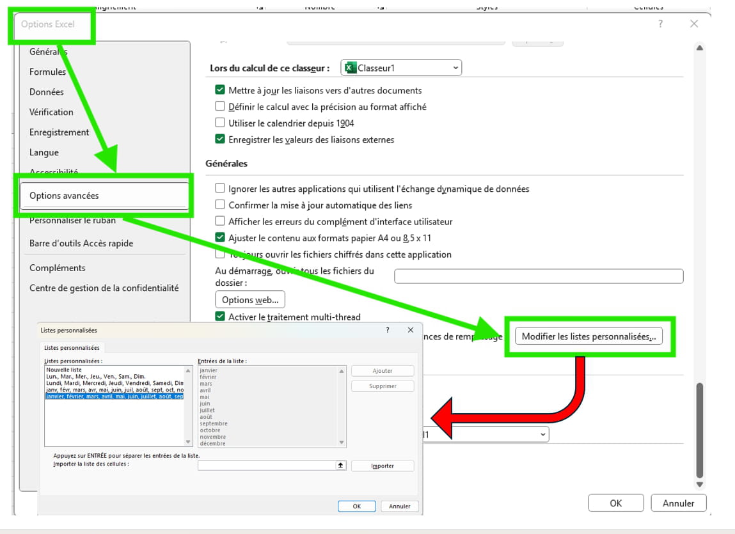The width and height of the screenshot is (735, 534).
Task: Click the scroll up arrow of options panel
Action: click(x=699, y=48)
